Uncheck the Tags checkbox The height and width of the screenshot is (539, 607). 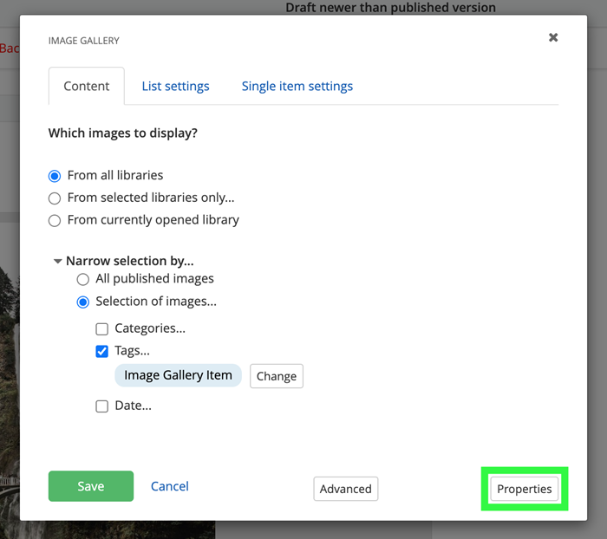101,351
